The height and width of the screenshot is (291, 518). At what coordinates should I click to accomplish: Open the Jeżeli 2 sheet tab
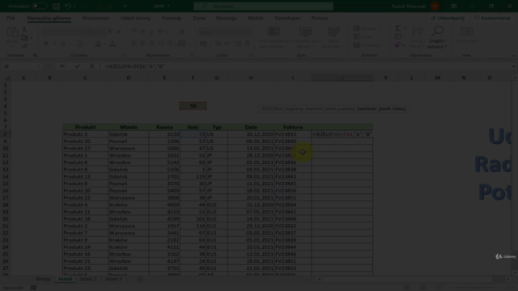(88, 279)
